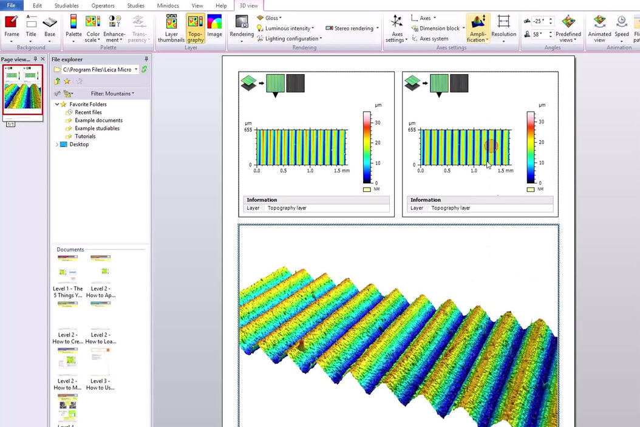This screenshot has height=427, width=640.
Task: Click the green refresh link icon
Action: [x=144, y=69]
